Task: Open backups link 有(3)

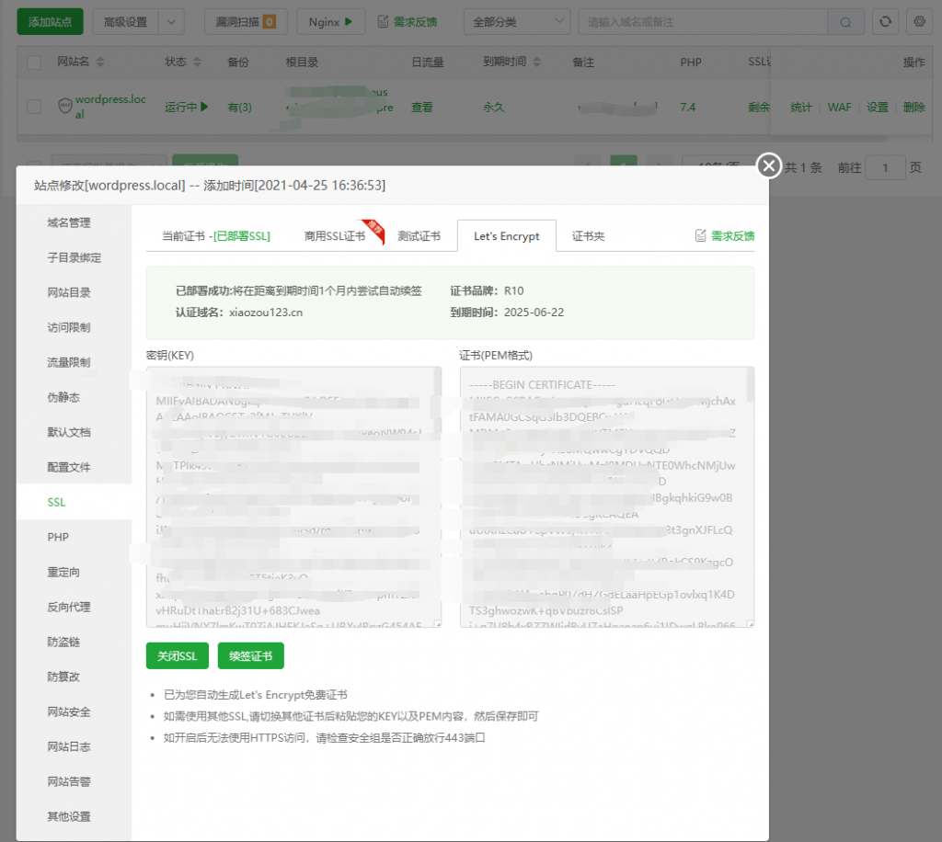Action: (240, 108)
